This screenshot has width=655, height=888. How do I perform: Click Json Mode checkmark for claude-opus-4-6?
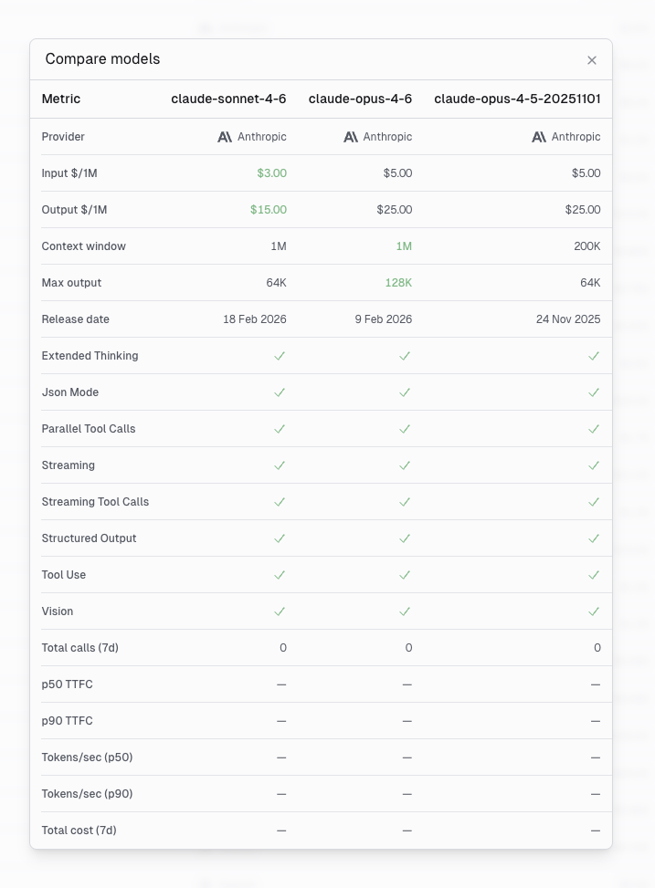tap(405, 392)
